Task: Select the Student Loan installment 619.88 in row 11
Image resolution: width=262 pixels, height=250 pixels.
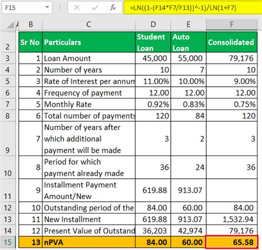Action: pyautogui.click(x=153, y=190)
